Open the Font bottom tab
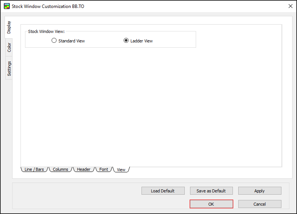The height and width of the screenshot is (214, 297). click(x=104, y=169)
